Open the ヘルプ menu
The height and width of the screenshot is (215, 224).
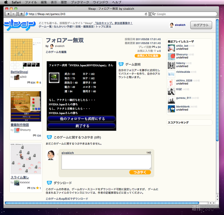[x=116, y=2]
